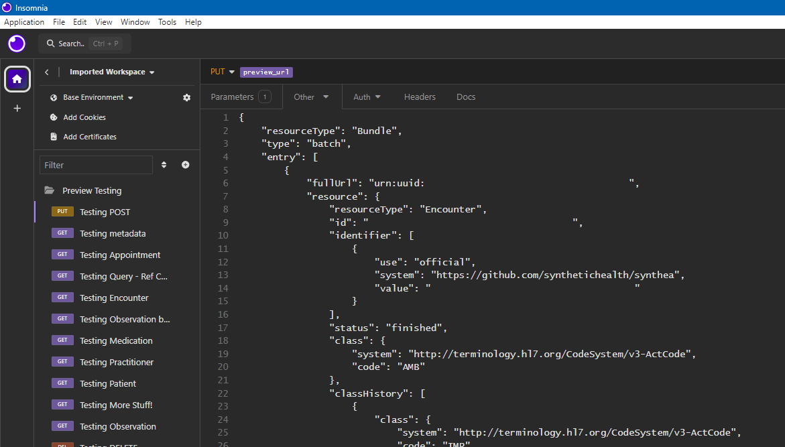The height and width of the screenshot is (447, 785).
Task: Open the Other body type dropdown
Action: [312, 97]
